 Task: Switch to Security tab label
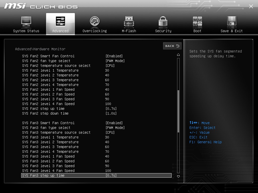click(163, 31)
